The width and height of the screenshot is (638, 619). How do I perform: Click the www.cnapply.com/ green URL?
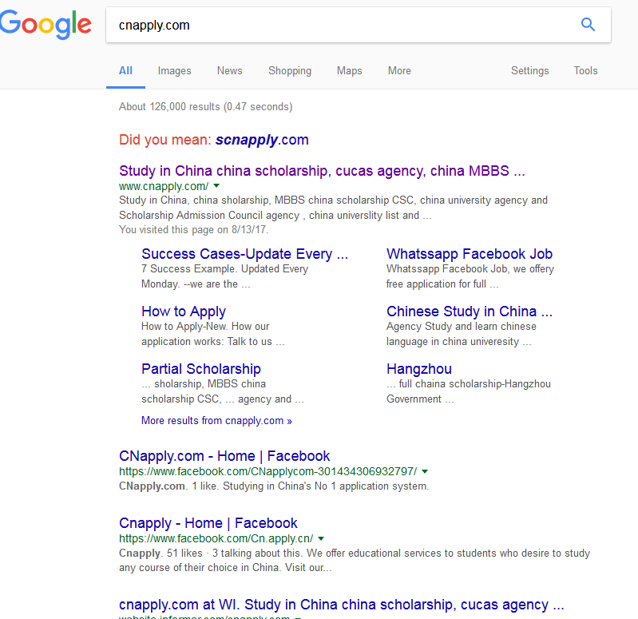pos(164,186)
